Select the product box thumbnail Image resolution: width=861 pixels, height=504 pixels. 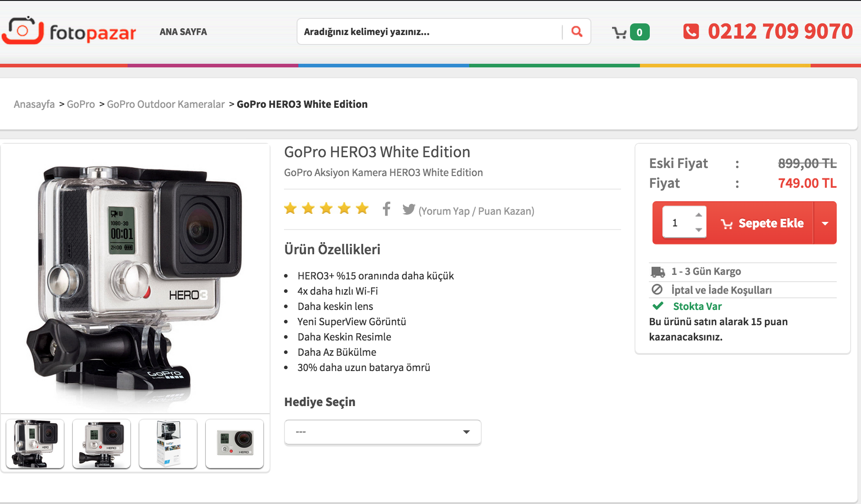click(168, 444)
